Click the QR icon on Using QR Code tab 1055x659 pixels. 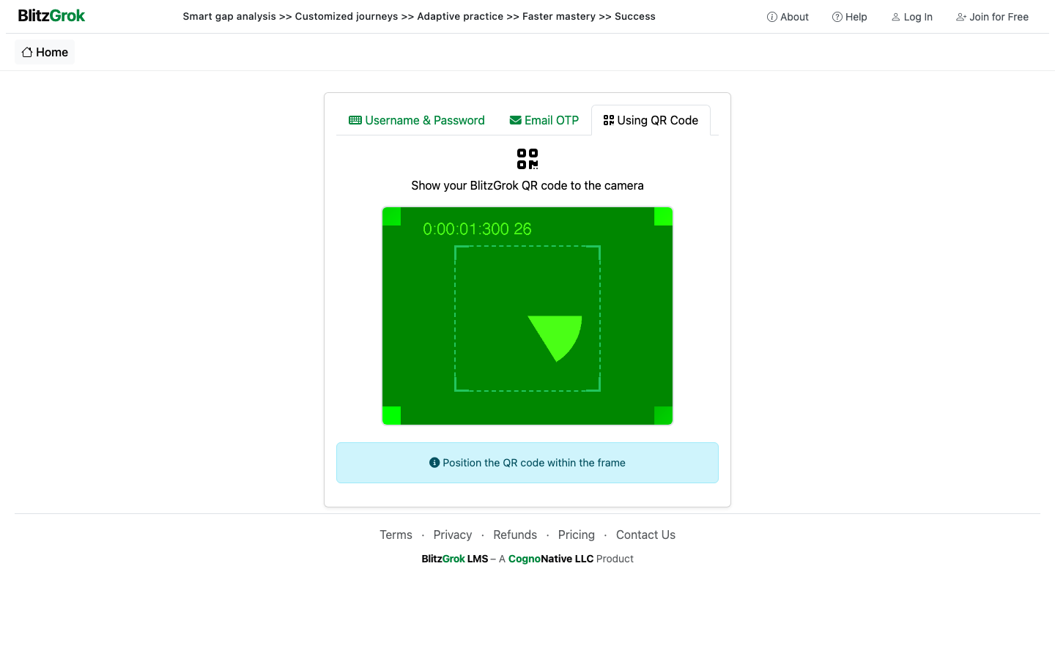609,120
